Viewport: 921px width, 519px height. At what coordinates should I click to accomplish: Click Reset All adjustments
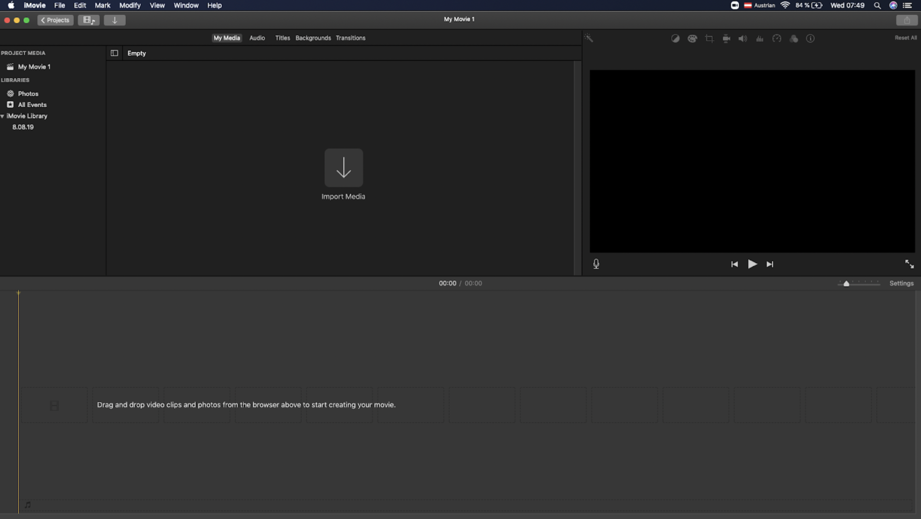[906, 38]
